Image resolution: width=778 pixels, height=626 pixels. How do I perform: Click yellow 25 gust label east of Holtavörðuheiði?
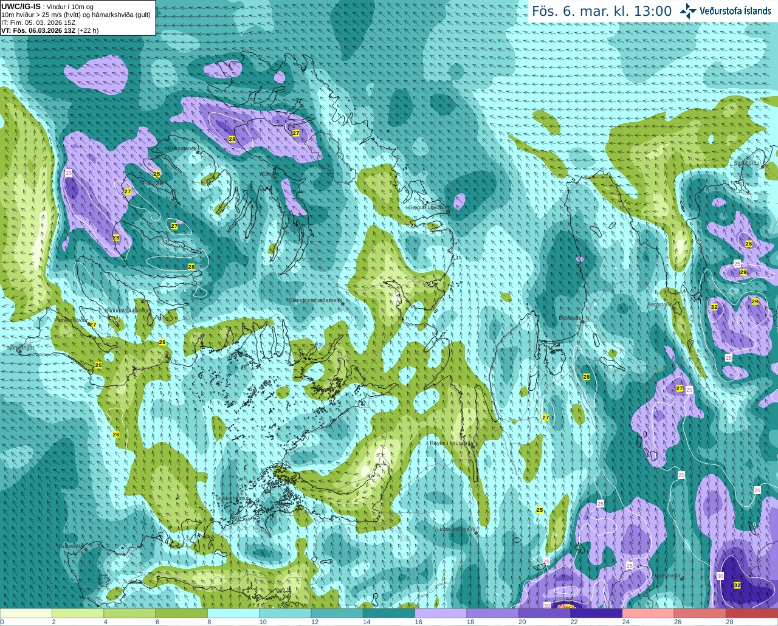tap(540, 510)
